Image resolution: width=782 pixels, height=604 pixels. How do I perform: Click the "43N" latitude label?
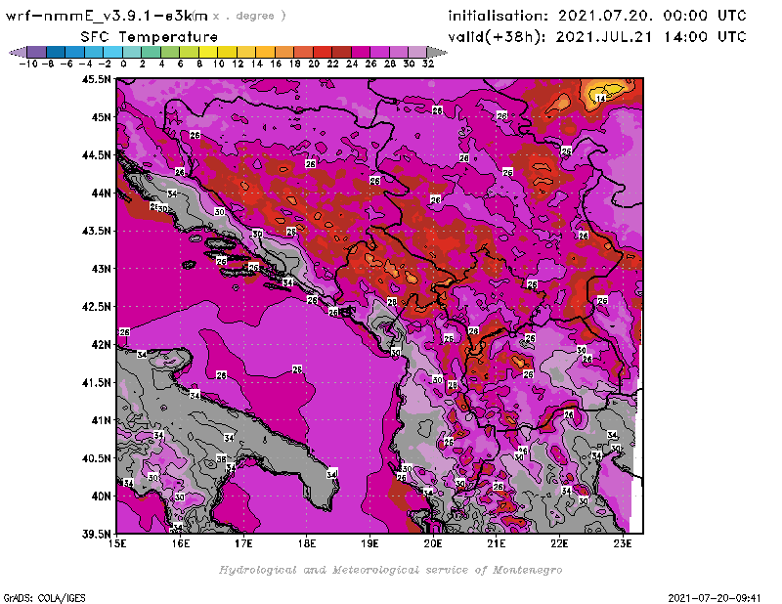pos(102,269)
